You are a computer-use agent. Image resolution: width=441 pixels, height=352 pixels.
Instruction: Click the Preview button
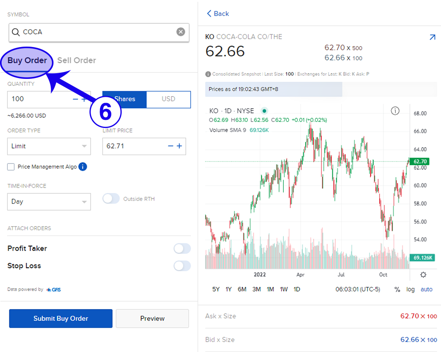click(x=152, y=318)
